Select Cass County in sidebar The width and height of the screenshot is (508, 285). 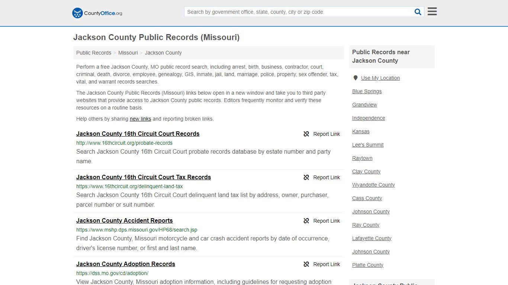tap(367, 198)
